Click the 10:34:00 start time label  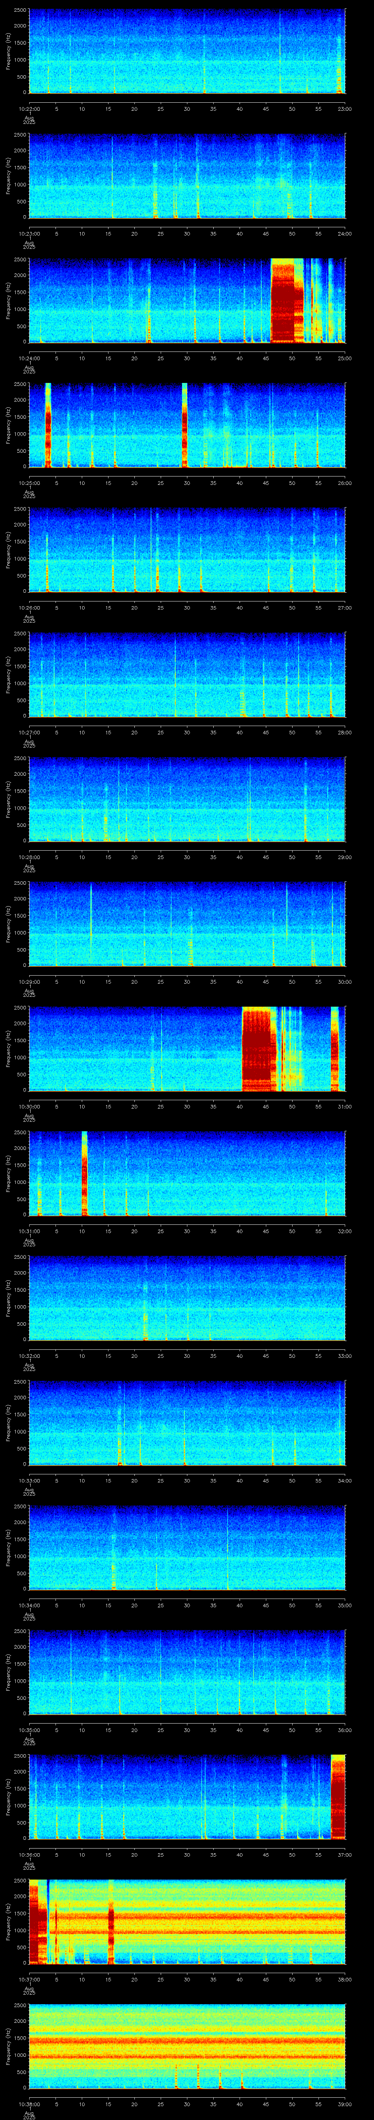[29, 1605]
